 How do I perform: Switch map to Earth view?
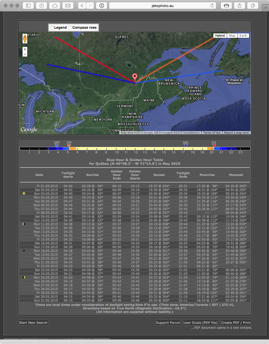tap(243, 35)
